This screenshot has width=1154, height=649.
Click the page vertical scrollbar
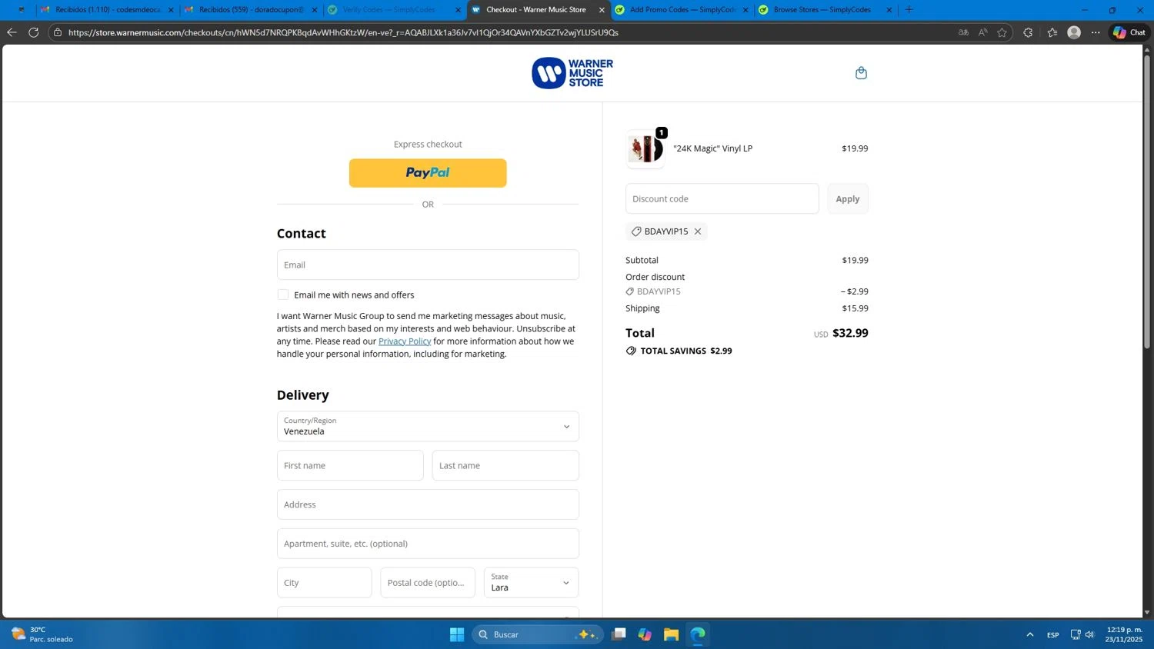pos(1147,201)
